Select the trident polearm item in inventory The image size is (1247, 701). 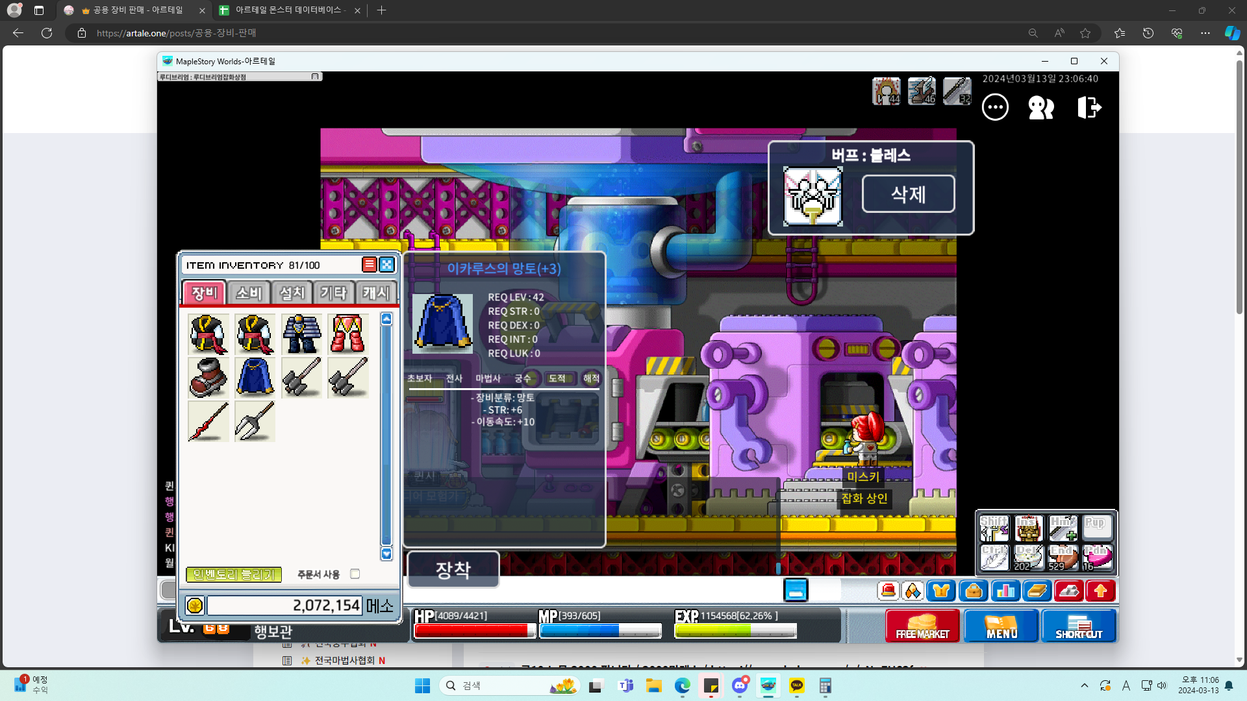coord(255,421)
